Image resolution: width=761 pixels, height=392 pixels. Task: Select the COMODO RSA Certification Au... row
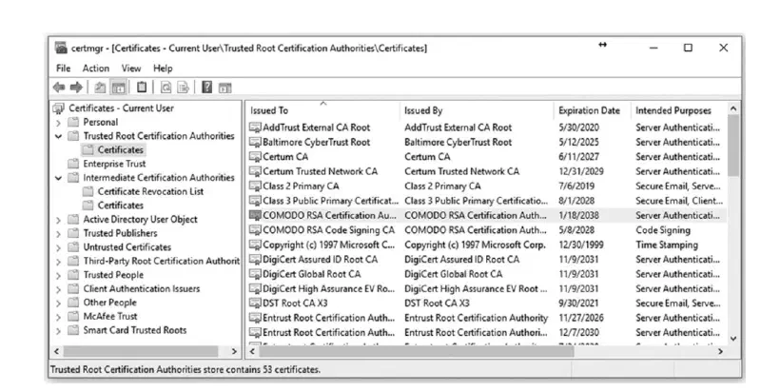487,215
